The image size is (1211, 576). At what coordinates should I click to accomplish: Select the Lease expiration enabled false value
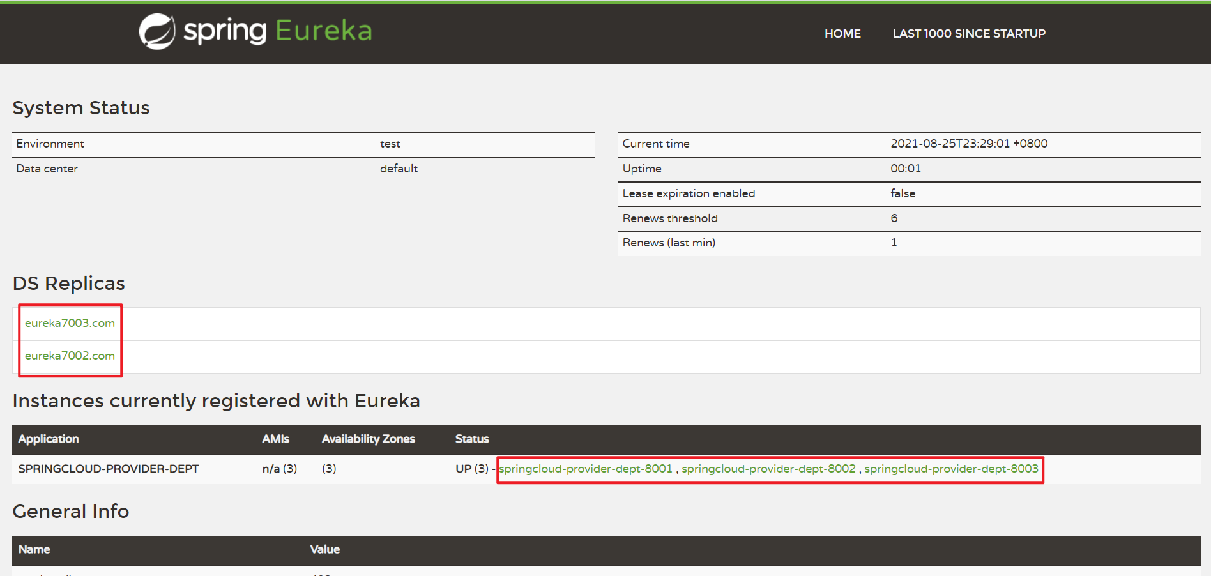click(903, 193)
